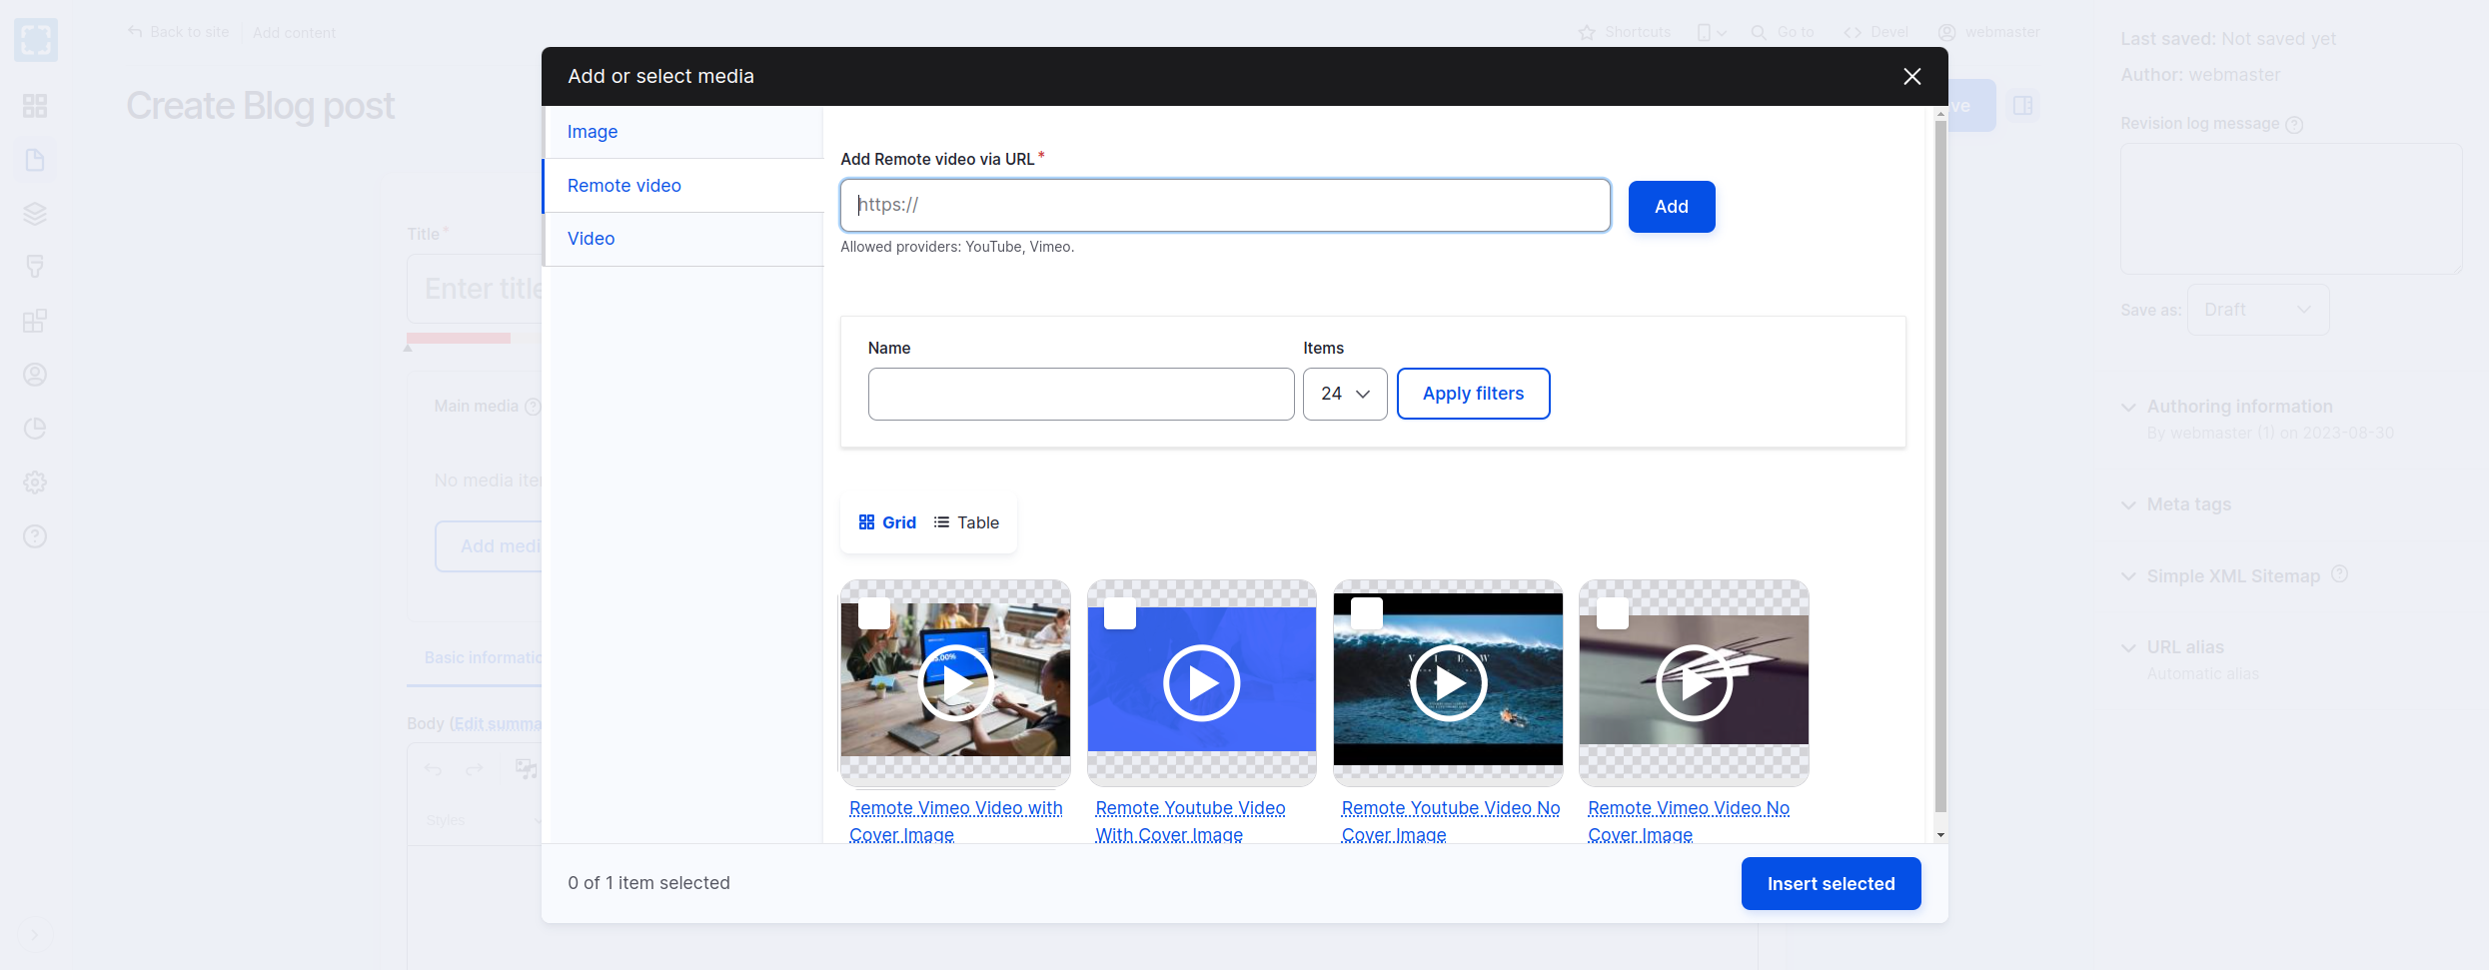Close the Add or select media dialog
Screen dimensions: 2489x970
(x=1911, y=77)
